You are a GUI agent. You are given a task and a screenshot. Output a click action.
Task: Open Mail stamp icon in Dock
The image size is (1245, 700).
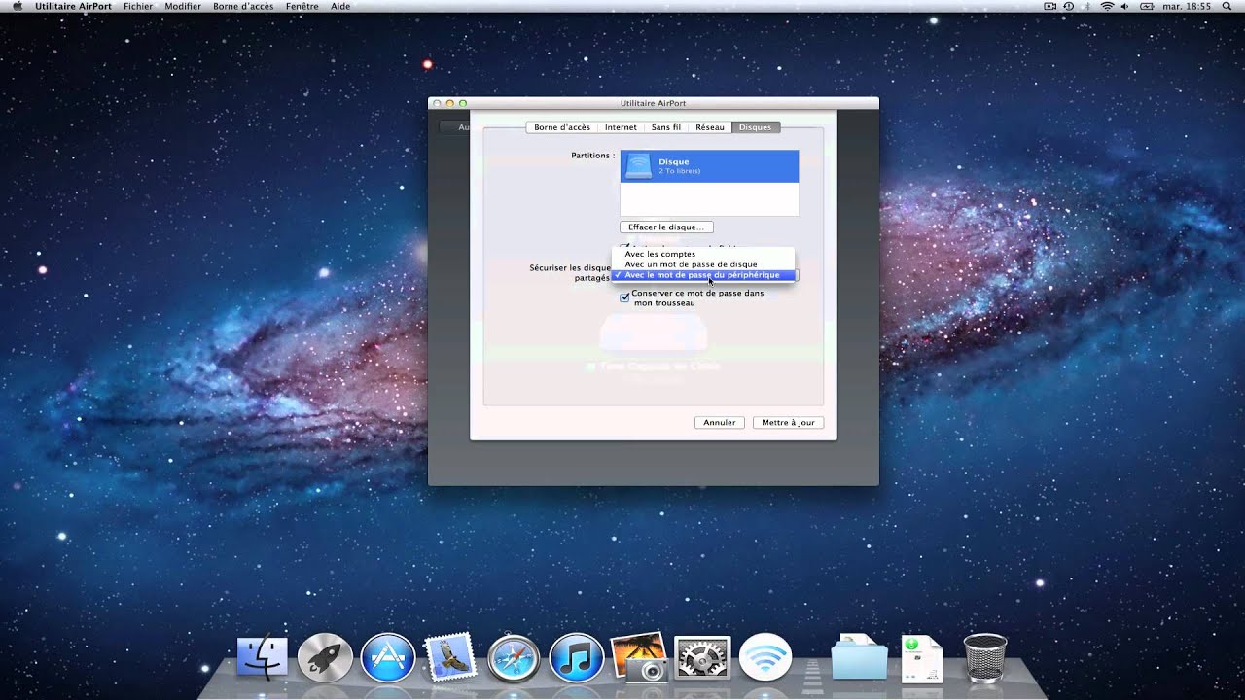[449, 658]
